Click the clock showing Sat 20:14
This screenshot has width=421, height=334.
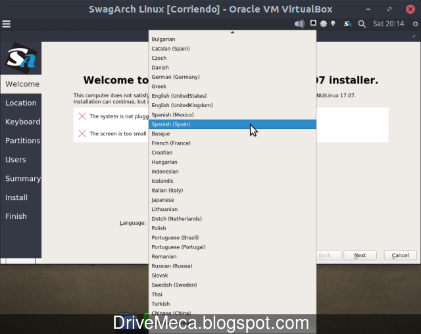[x=389, y=24]
